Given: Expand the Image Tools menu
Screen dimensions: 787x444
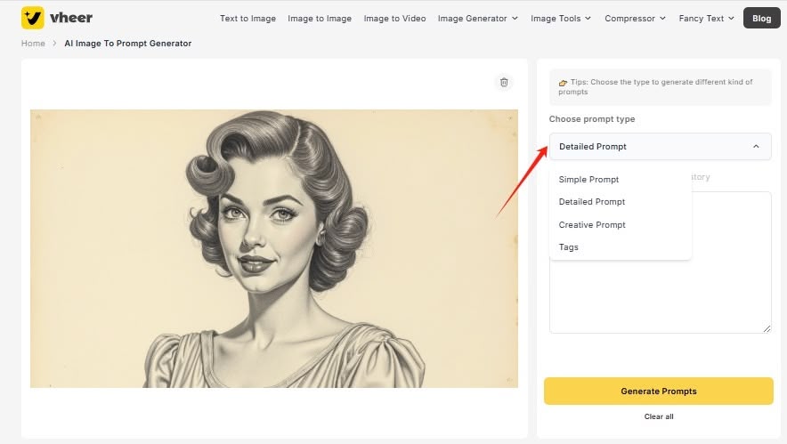Looking at the screenshot, I should (561, 18).
